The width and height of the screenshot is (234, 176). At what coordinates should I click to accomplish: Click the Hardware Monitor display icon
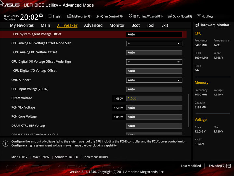(197, 25)
